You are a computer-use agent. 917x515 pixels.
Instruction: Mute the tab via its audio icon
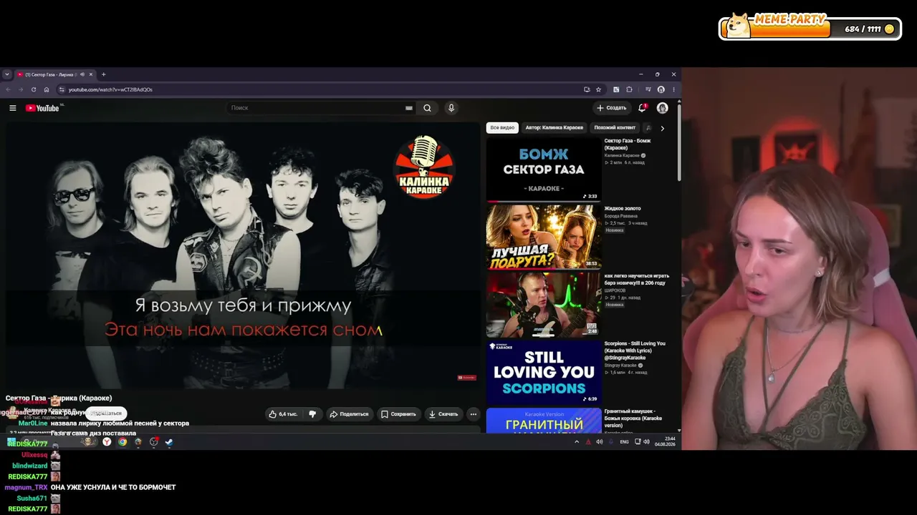pyautogui.click(x=82, y=74)
